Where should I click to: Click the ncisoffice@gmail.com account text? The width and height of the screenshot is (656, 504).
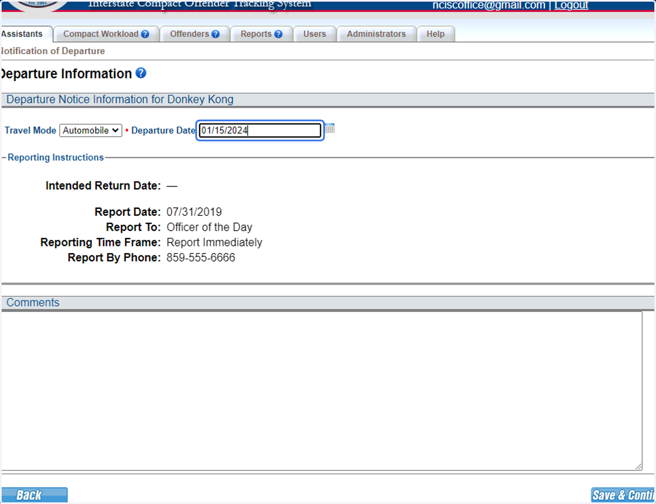(489, 5)
